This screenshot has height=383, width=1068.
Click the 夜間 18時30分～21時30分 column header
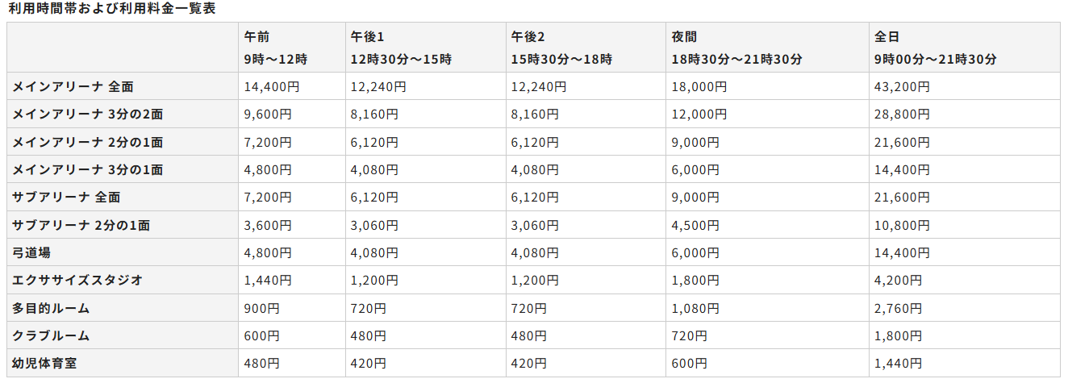(x=736, y=48)
